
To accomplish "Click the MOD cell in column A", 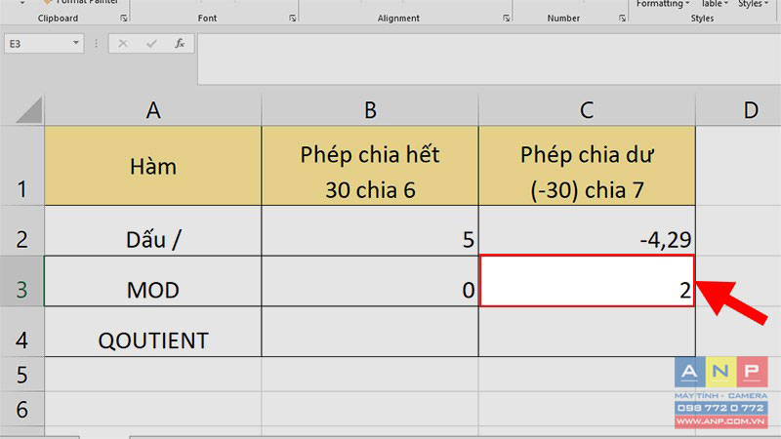I will point(152,290).
